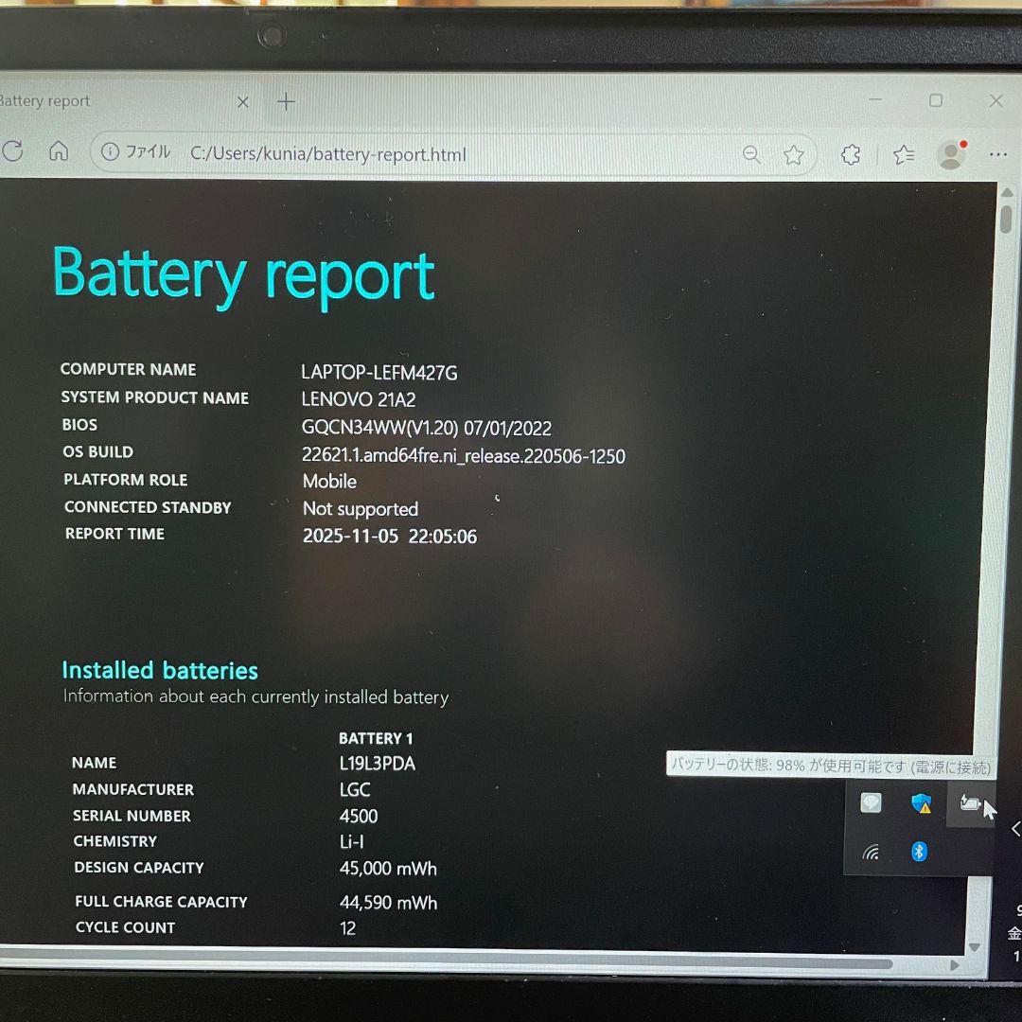The image size is (1022, 1022).
Task: Click the grey app icon in tray overflow
Action: tap(871, 803)
